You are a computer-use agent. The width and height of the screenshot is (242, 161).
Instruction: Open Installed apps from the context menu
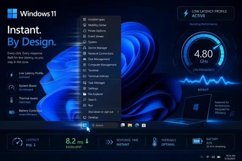click(x=100, y=19)
